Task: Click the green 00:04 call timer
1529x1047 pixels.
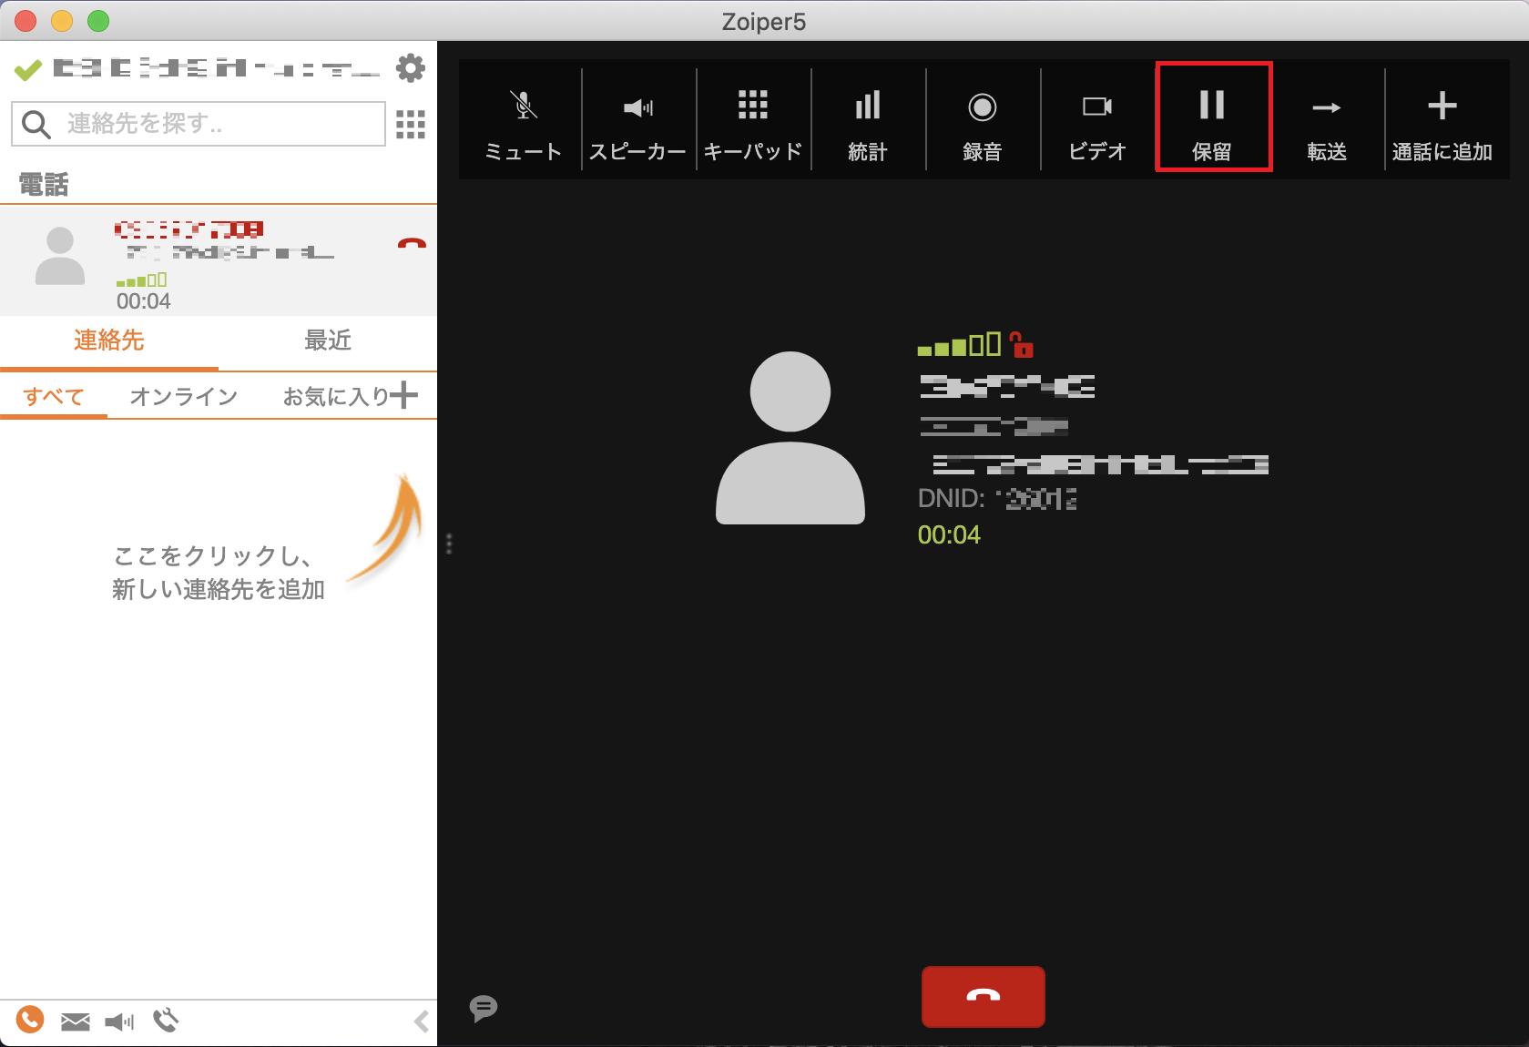Action: click(949, 534)
